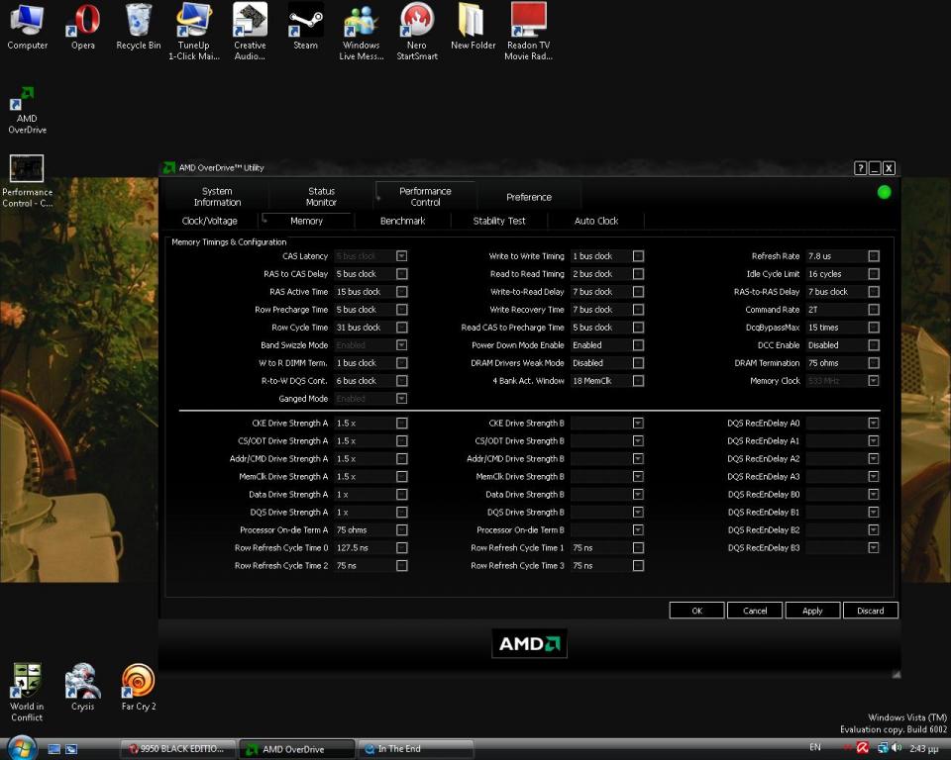The width and height of the screenshot is (951, 760).
Task: Open the network tray icon
Action: pyautogui.click(x=883, y=748)
